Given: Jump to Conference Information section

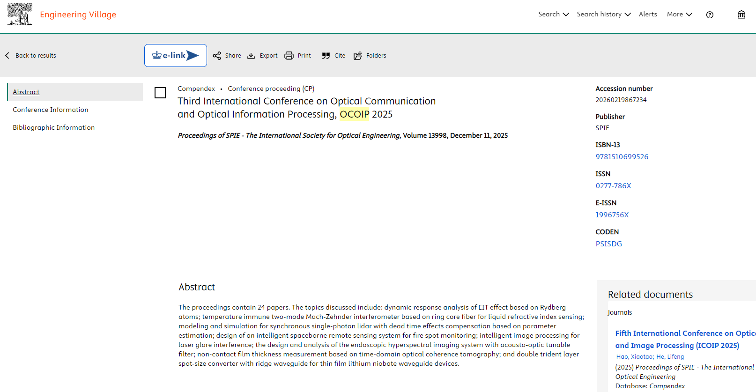Looking at the screenshot, I should click(x=51, y=110).
